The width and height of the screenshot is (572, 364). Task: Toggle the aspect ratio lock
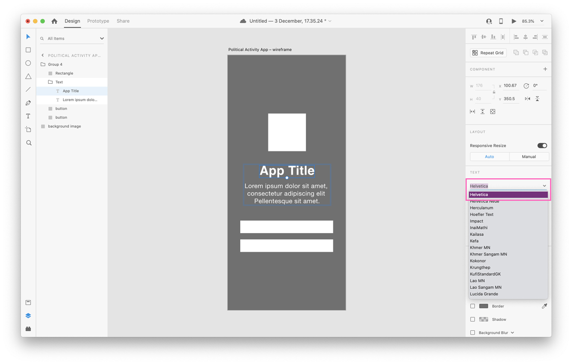click(x=494, y=92)
